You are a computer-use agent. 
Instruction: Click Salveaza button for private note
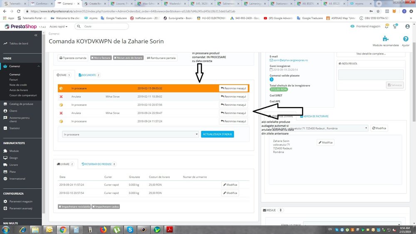[395, 85]
